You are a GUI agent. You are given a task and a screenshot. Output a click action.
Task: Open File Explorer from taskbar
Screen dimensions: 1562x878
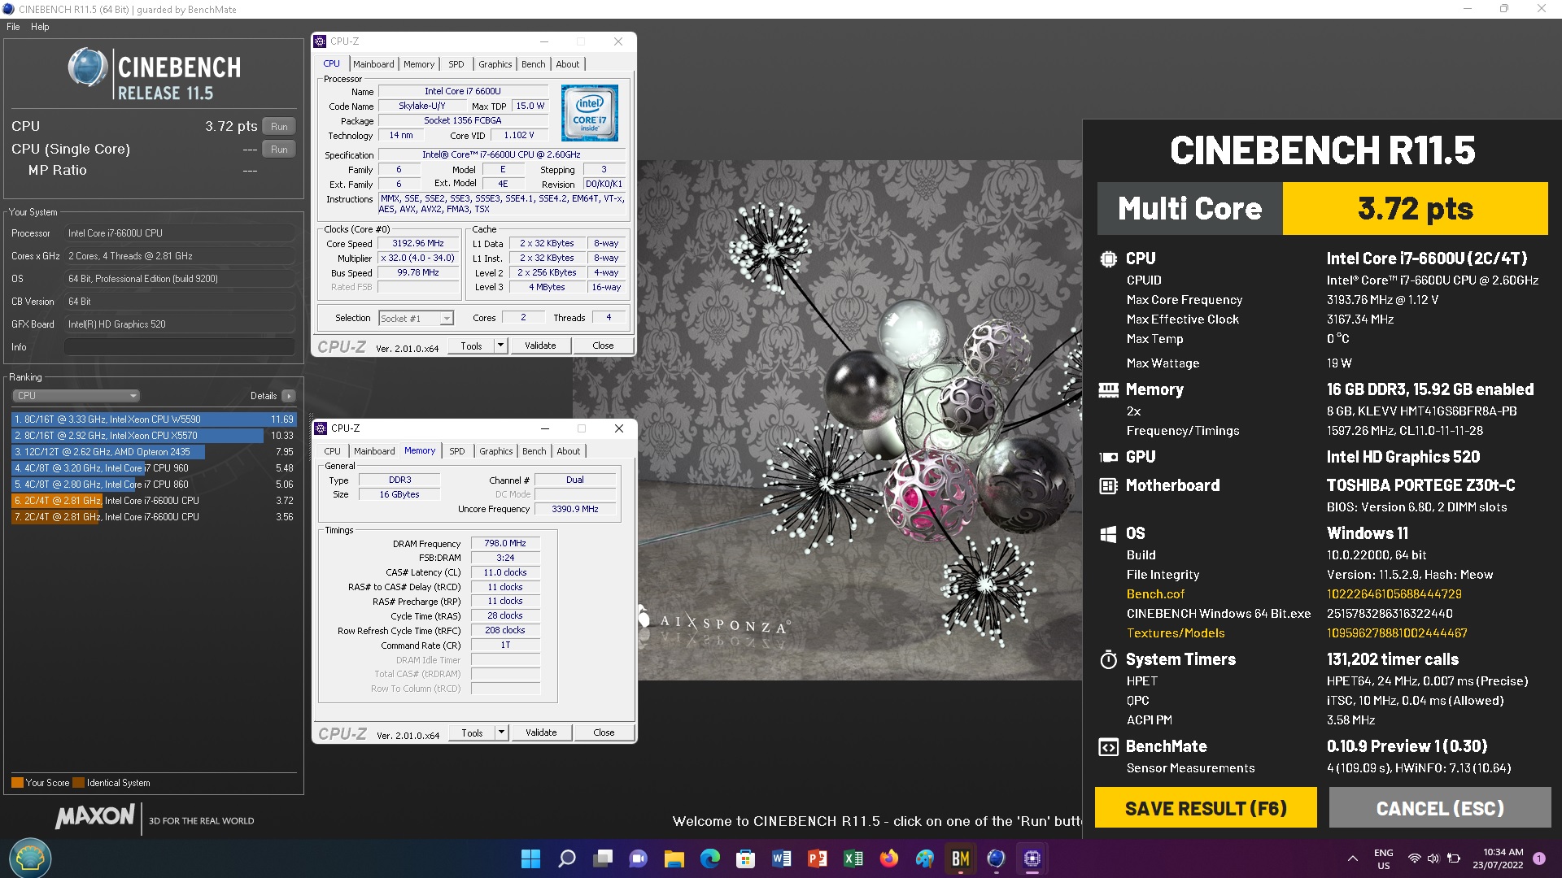[x=674, y=858]
